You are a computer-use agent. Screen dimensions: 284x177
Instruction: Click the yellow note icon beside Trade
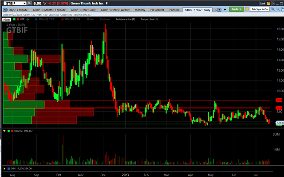click(247, 9)
